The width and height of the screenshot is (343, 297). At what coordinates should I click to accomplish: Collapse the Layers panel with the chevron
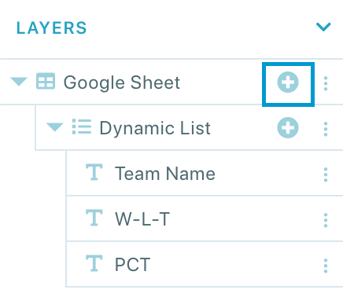tap(323, 27)
